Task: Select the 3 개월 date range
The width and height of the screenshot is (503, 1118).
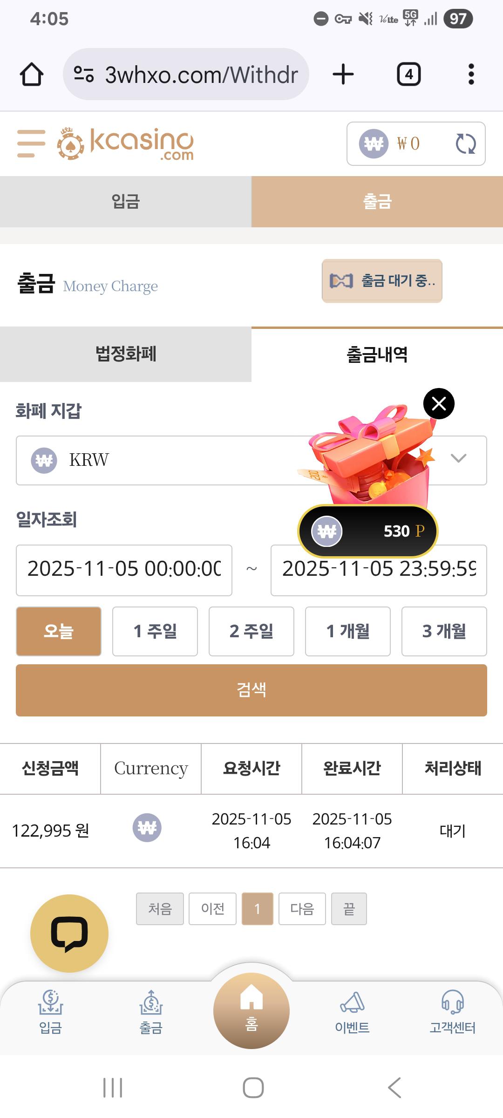Action: pos(444,631)
